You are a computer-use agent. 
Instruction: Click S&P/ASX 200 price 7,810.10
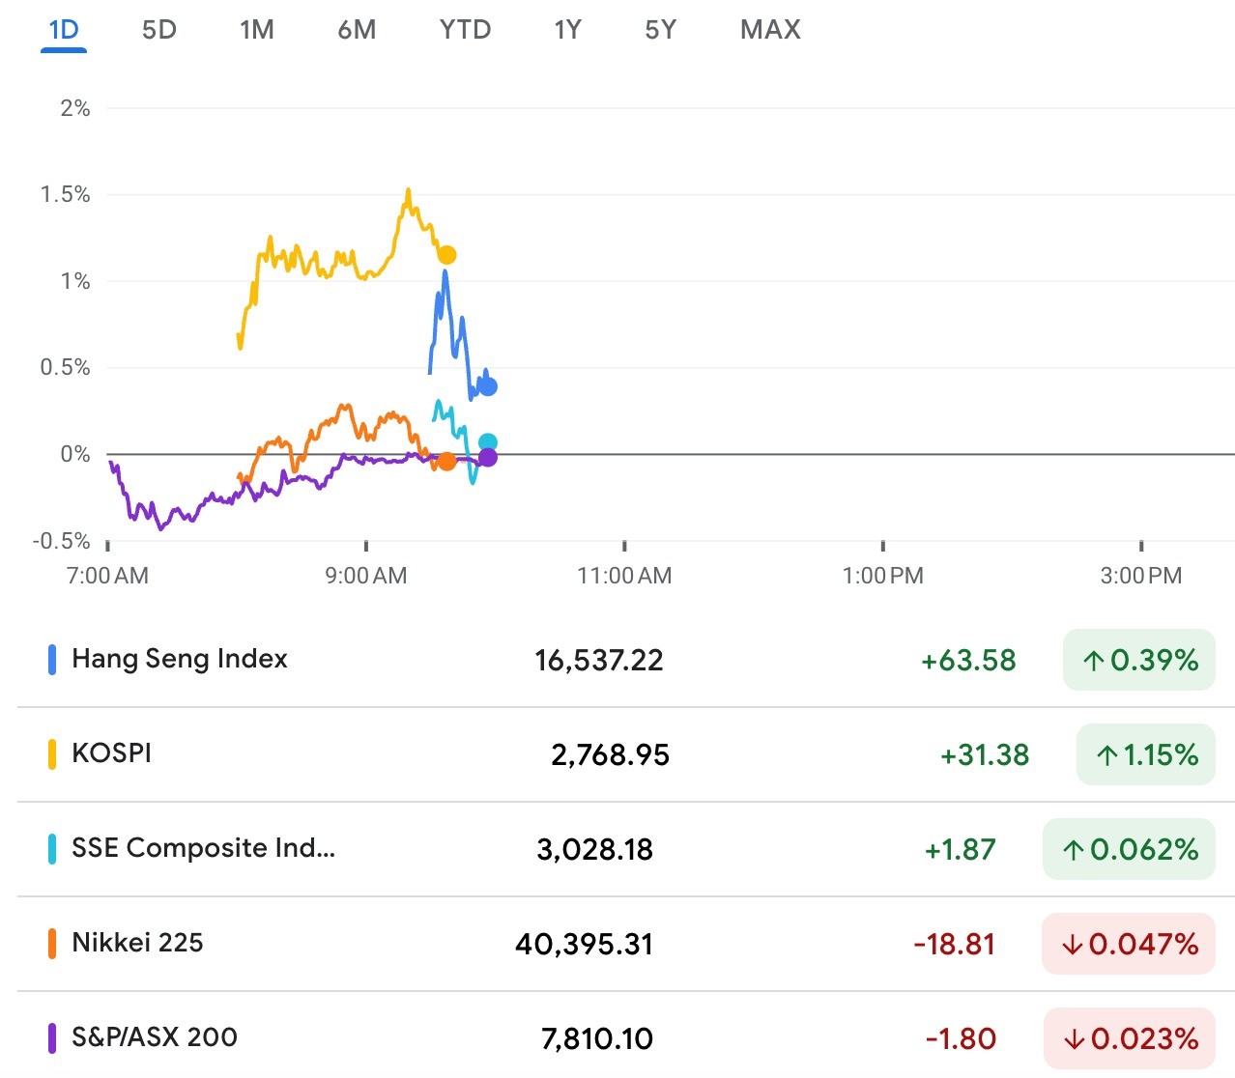click(x=597, y=1039)
